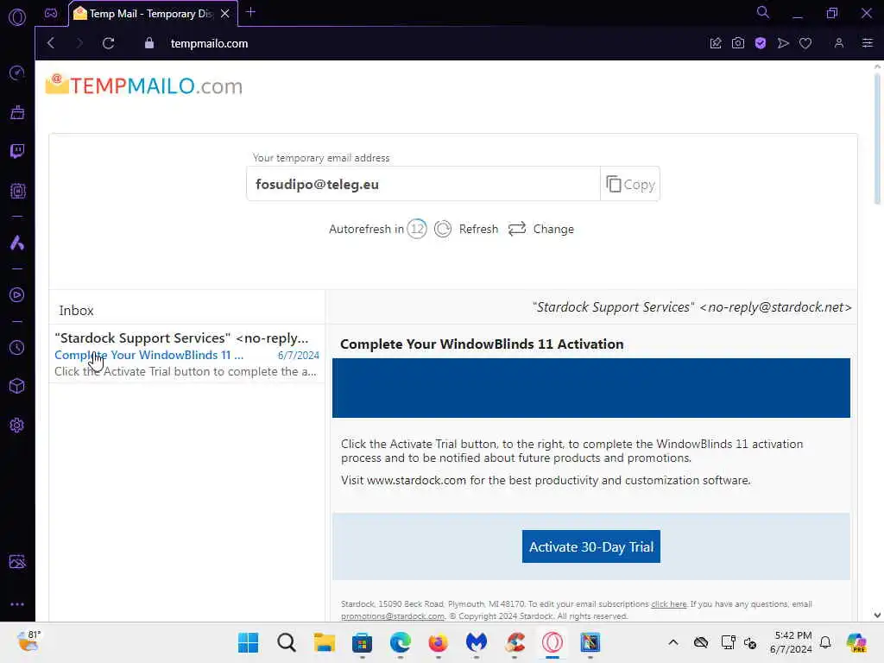Click the site security lock icon
Viewport: 884px width, 663px height.
click(x=148, y=43)
